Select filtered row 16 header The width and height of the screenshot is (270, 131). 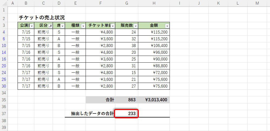click(x=4, y=59)
